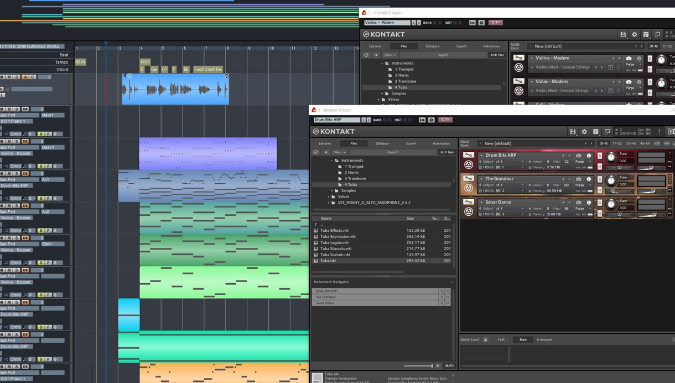
Task: Open the wrench editor for Drum Bits ARP
Action: (469, 155)
